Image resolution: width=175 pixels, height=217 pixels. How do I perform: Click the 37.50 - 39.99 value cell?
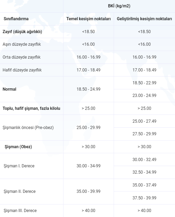[x=144, y=198]
